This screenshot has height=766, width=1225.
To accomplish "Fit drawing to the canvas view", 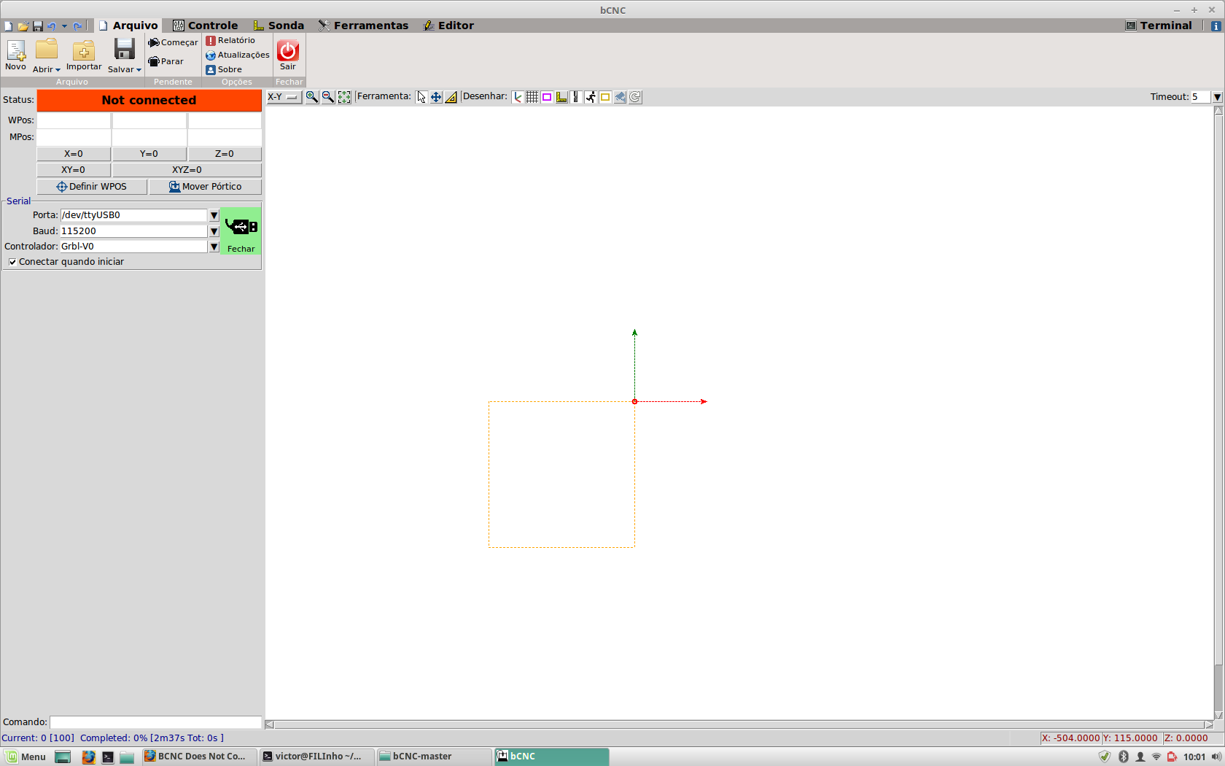I will point(344,97).
